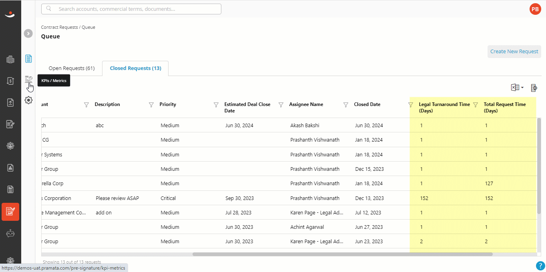Open the document edit icon in sidebar
Image resolution: width=546 pixels, height=272 pixels.
pos(10,124)
